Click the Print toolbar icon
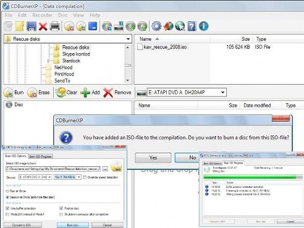Viewport: 304px width, 228px height. (x=55, y=27)
